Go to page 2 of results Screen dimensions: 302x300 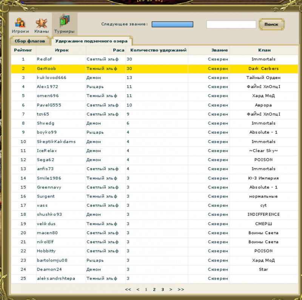154,289
